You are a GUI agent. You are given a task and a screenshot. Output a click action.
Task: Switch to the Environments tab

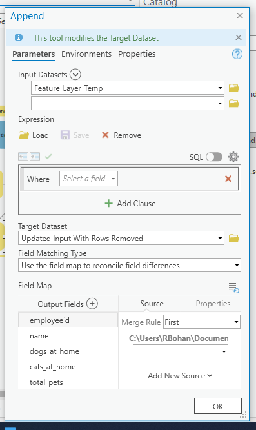coord(86,54)
